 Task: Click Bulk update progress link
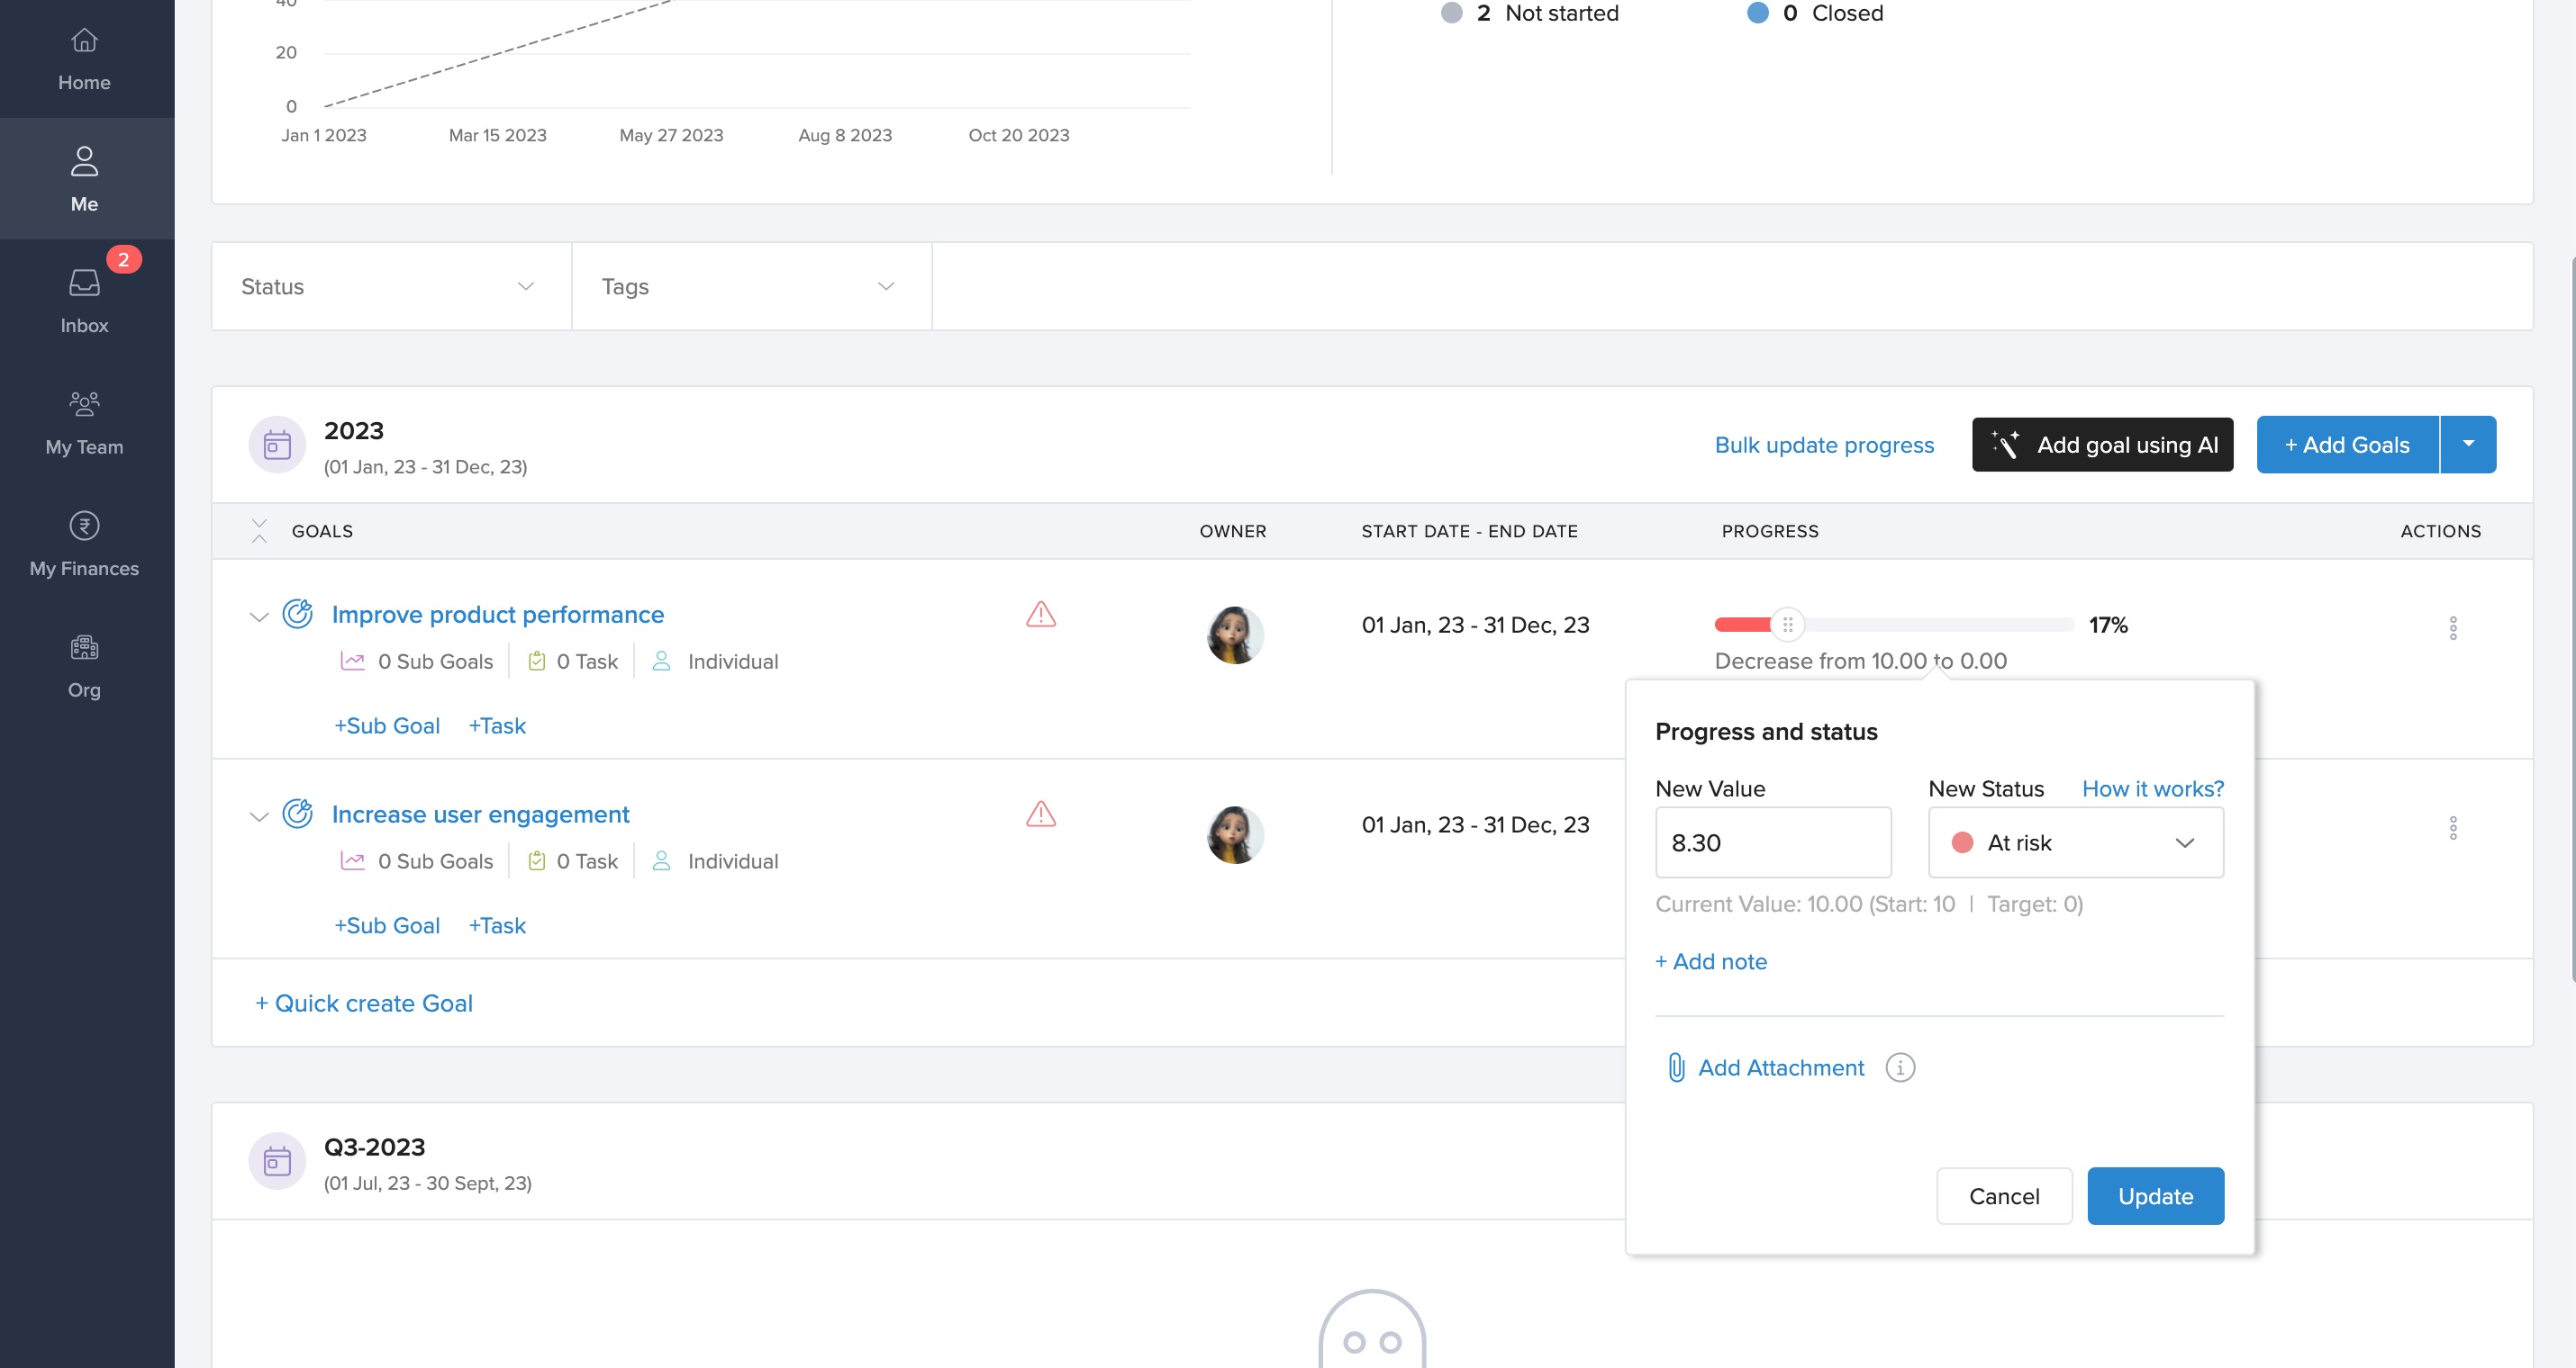tap(1823, 445)
